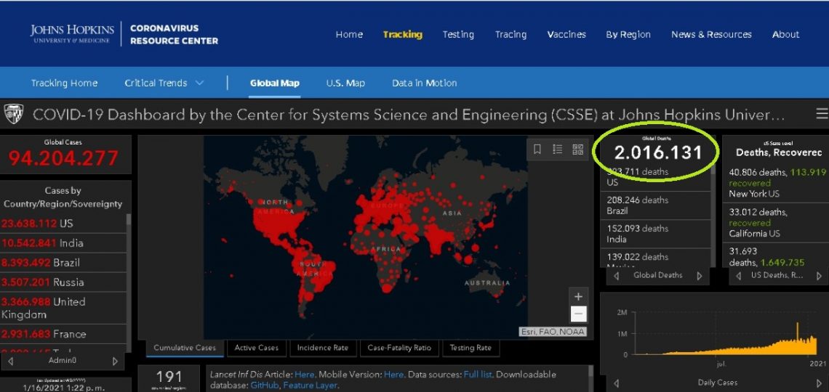829x392 pixels.
Task: Zoom out on the map with minus button
Action: point(578,314)
